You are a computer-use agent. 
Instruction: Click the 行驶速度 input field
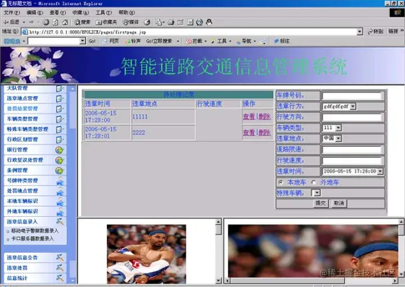coord(352,161)
